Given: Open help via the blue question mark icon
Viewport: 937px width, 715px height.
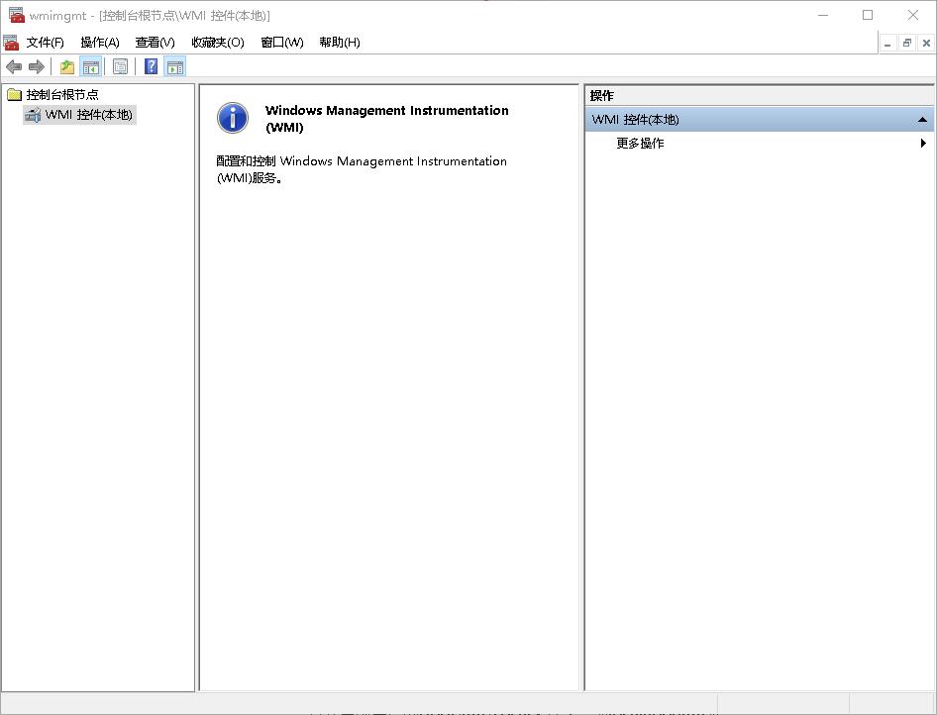Looking at the screenshot, I should tap(152, 66).
